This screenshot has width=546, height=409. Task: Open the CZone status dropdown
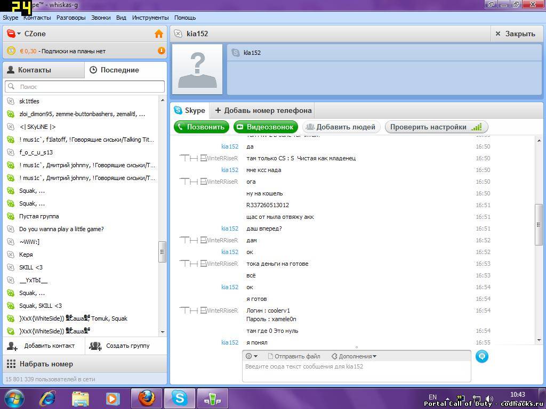point(14,34)
